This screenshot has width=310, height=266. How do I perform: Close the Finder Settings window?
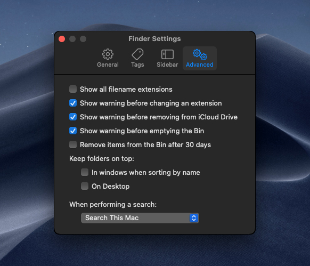pos(62,39)
